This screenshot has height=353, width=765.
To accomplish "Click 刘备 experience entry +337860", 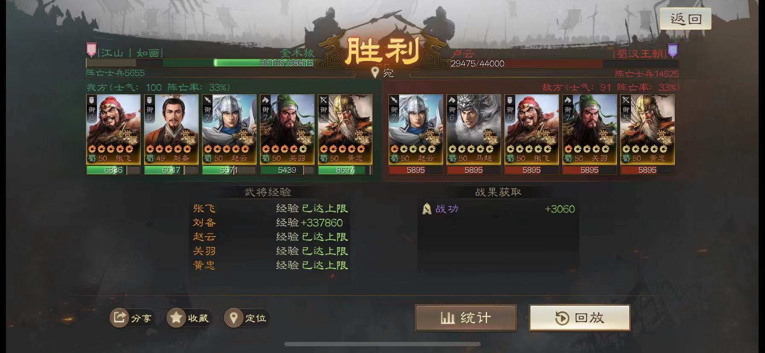I will [x=271, y=223].
